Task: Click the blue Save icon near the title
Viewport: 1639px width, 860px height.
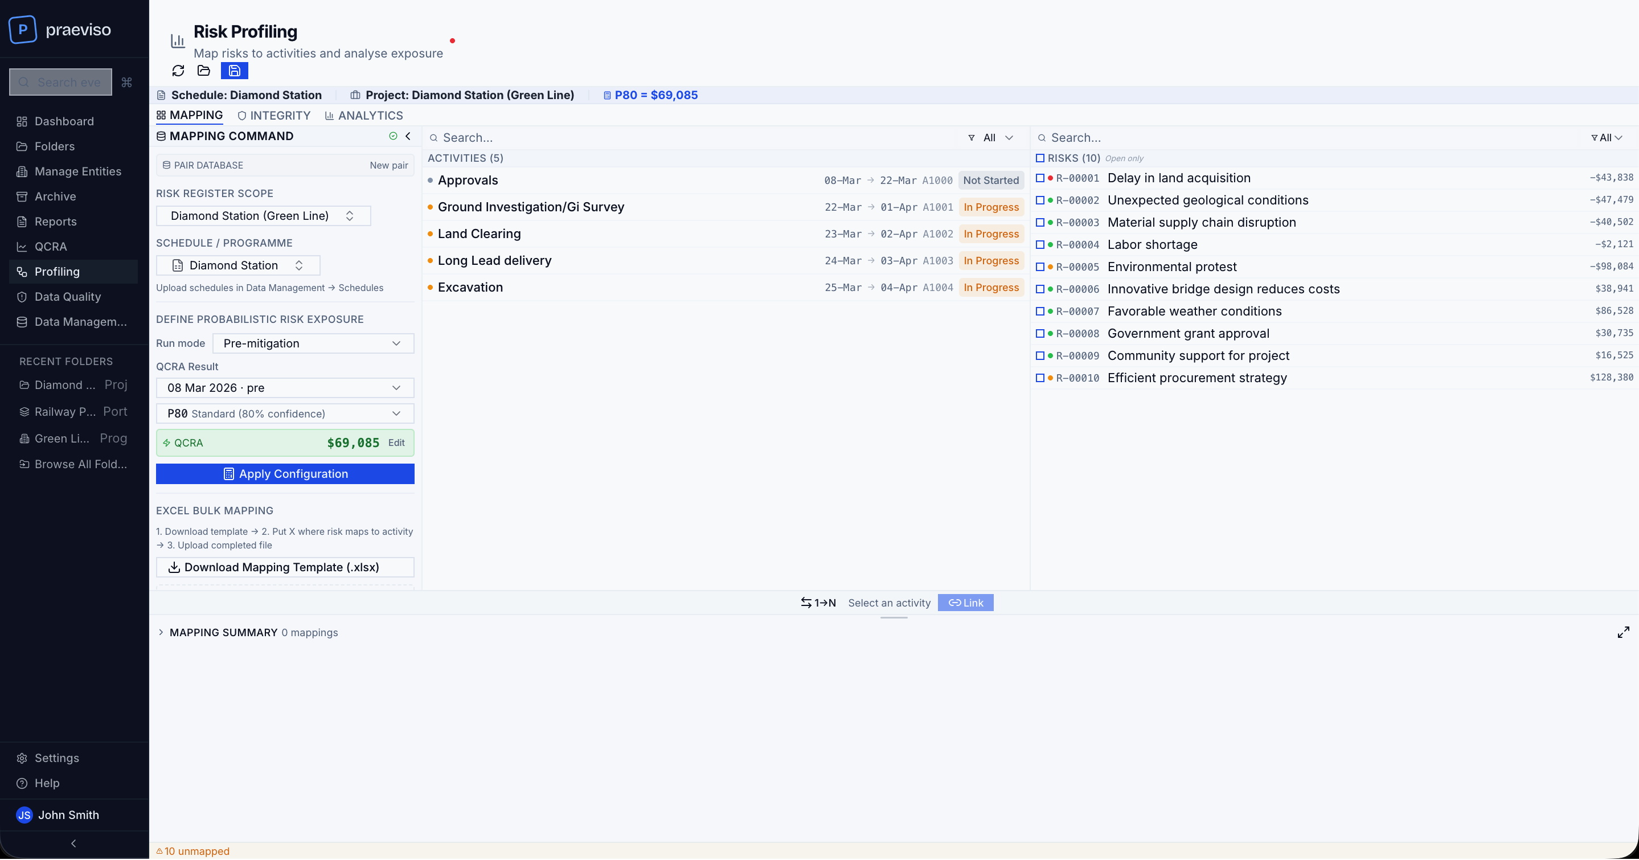Action: pos(234,71)
